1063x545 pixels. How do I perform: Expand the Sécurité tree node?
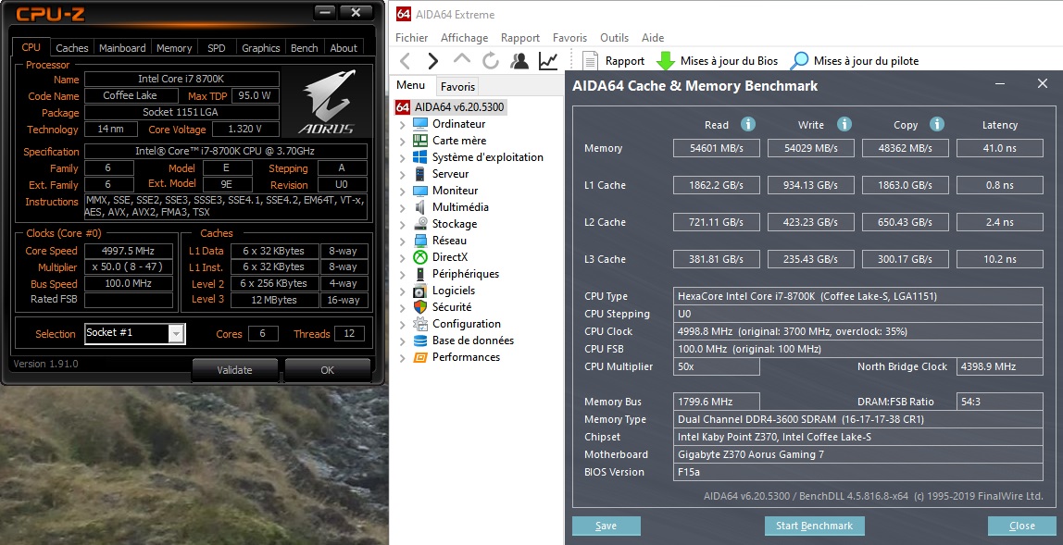coord(403,308)
